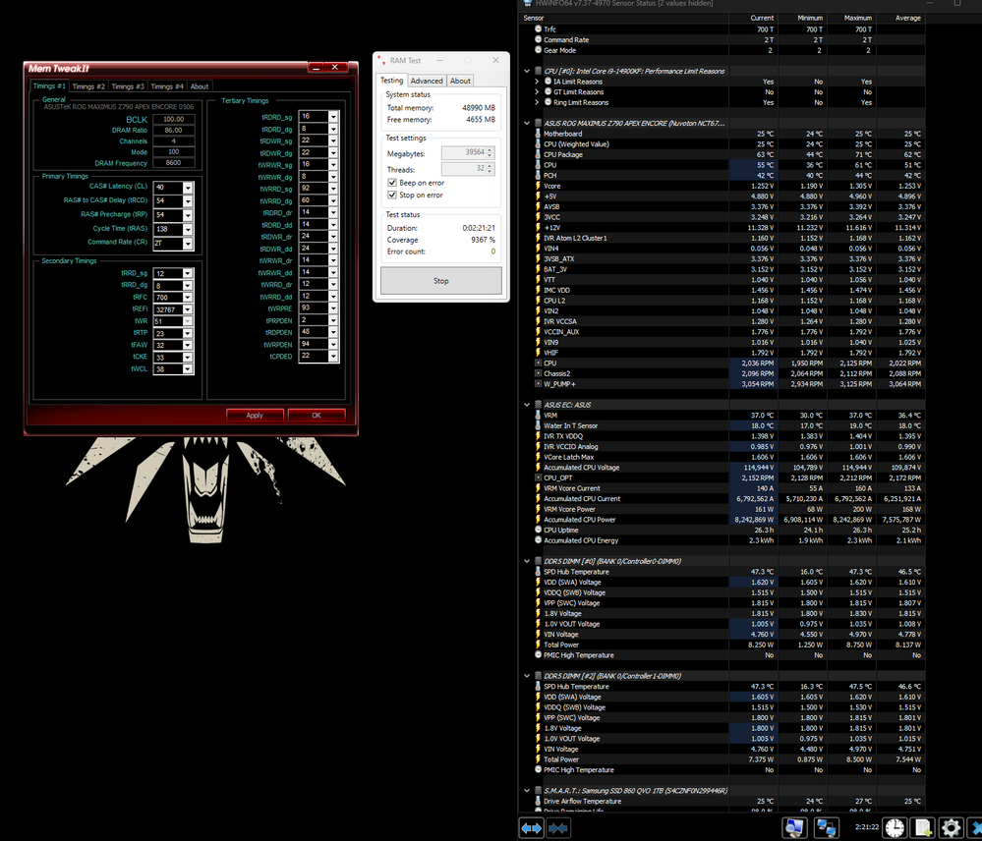Click round icon beside CPU Uptime
This screenshot has width=982, height=841.
(x=538, y=530)
